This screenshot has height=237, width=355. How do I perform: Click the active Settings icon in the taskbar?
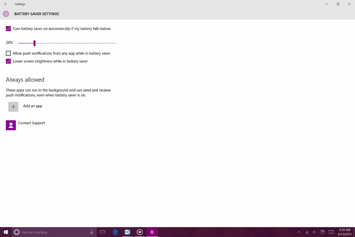(x=152, y=232)
